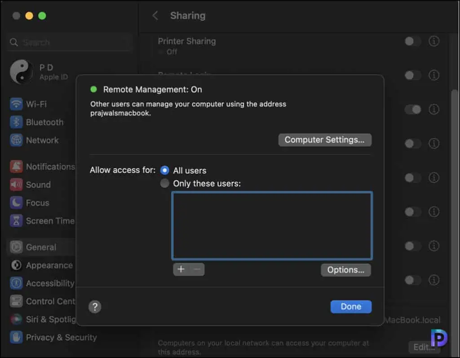Add a user with the plus button

click(181, 269)
